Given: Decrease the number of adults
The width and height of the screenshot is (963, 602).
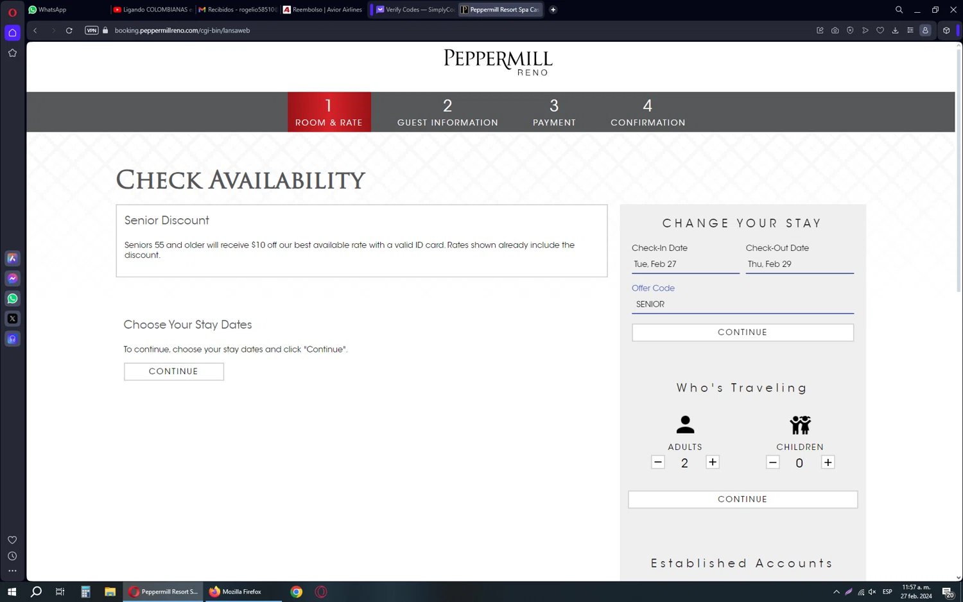Looking at the screenshot, I should point(658,462).
